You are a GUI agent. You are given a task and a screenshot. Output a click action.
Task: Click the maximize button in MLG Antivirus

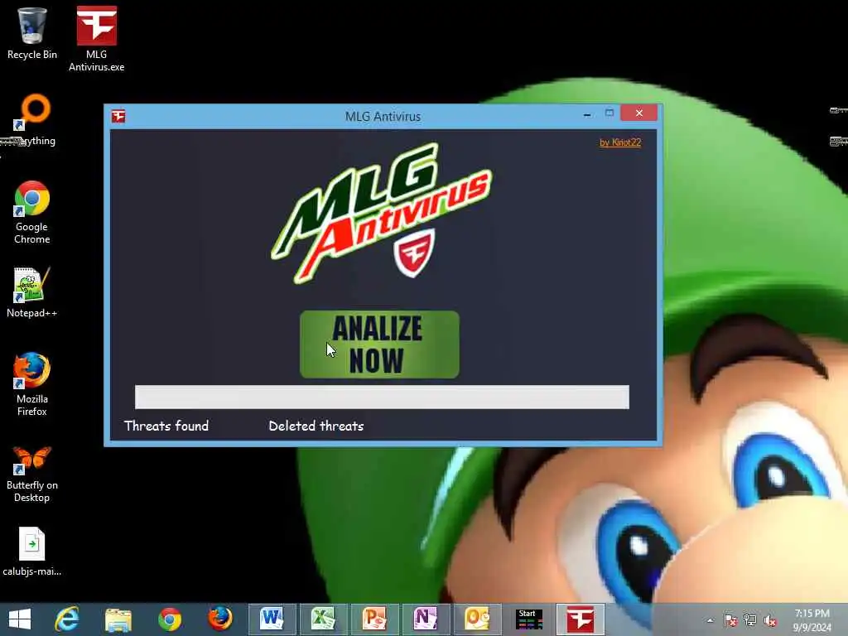609,113
